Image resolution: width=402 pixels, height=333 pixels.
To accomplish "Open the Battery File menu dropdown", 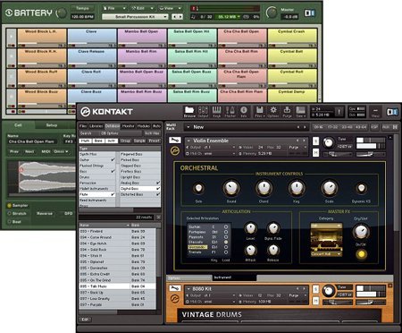I will (x=114, y=8).
